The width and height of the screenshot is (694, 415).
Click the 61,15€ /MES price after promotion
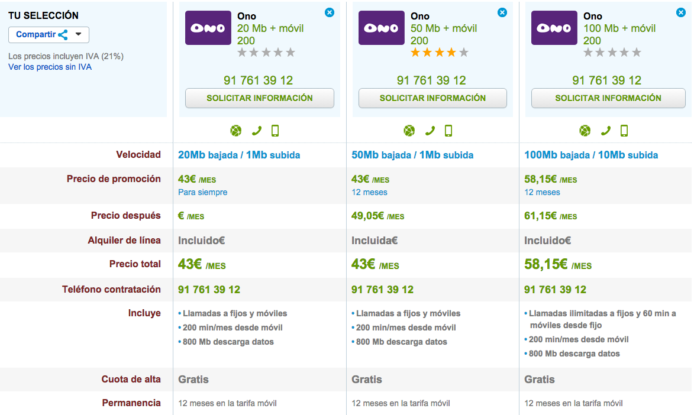point(551,216)
